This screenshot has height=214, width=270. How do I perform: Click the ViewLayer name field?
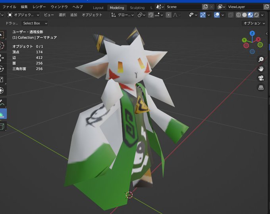(245, 7)
